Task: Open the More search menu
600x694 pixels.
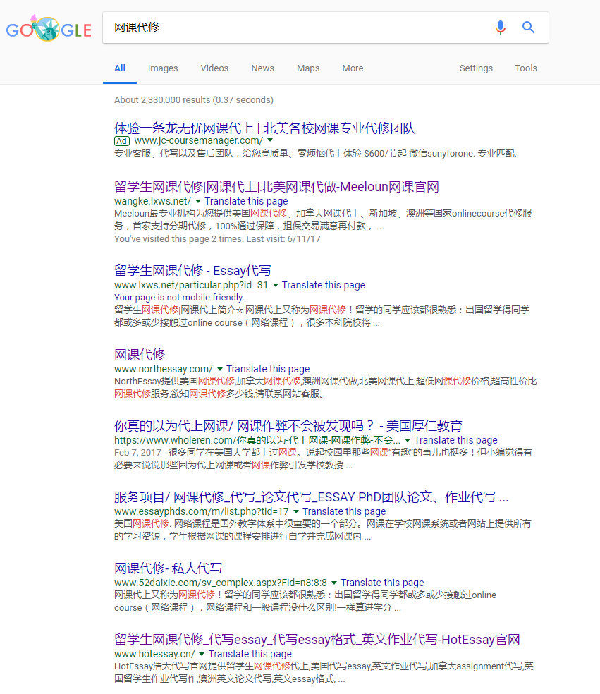Action: click(x=353, y=68)
